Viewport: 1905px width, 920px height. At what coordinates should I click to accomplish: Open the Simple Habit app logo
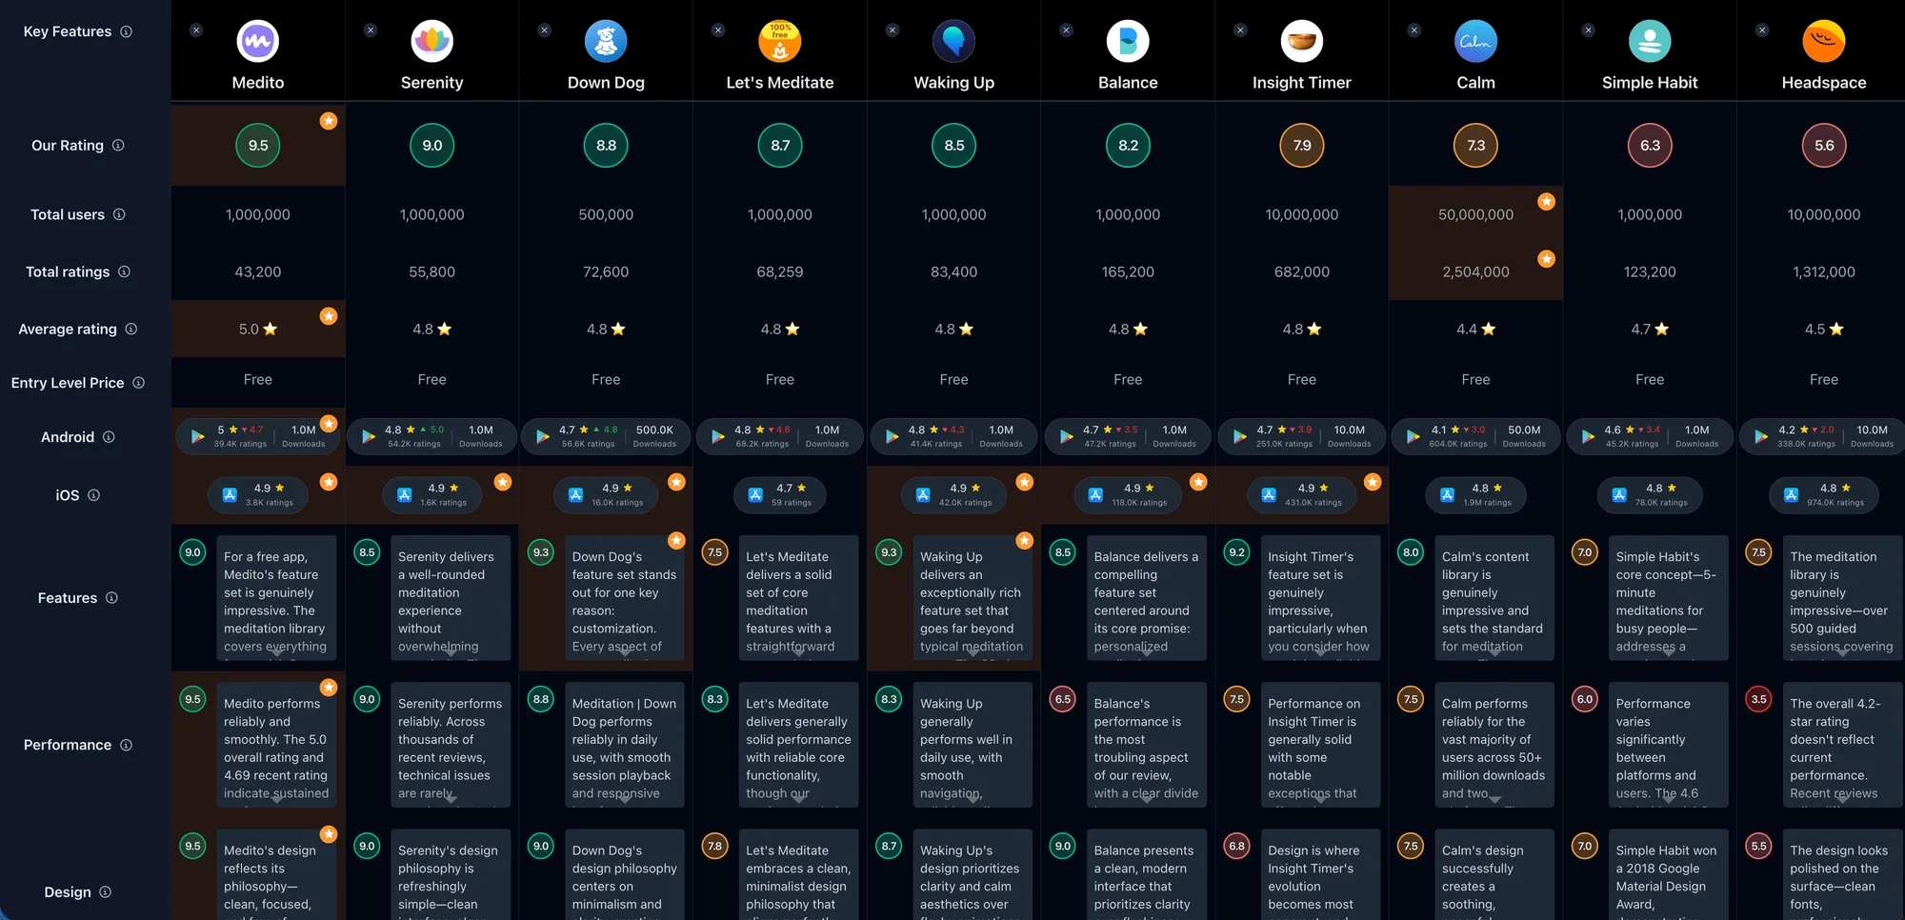pyautogui.click(x=1650, y=41)
